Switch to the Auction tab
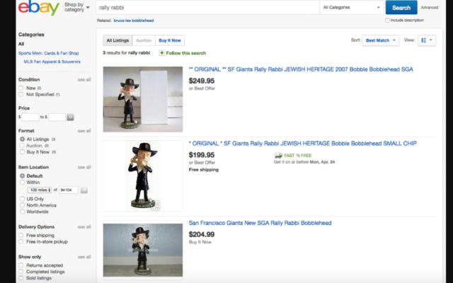The image size is (453, 283). (143, 40)
